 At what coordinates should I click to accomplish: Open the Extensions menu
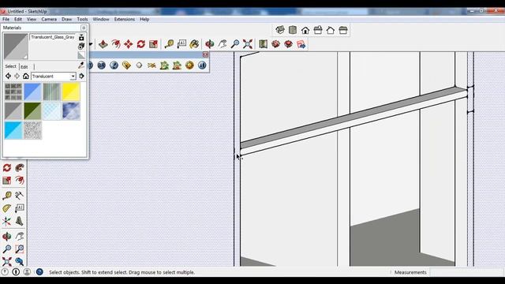125,19
